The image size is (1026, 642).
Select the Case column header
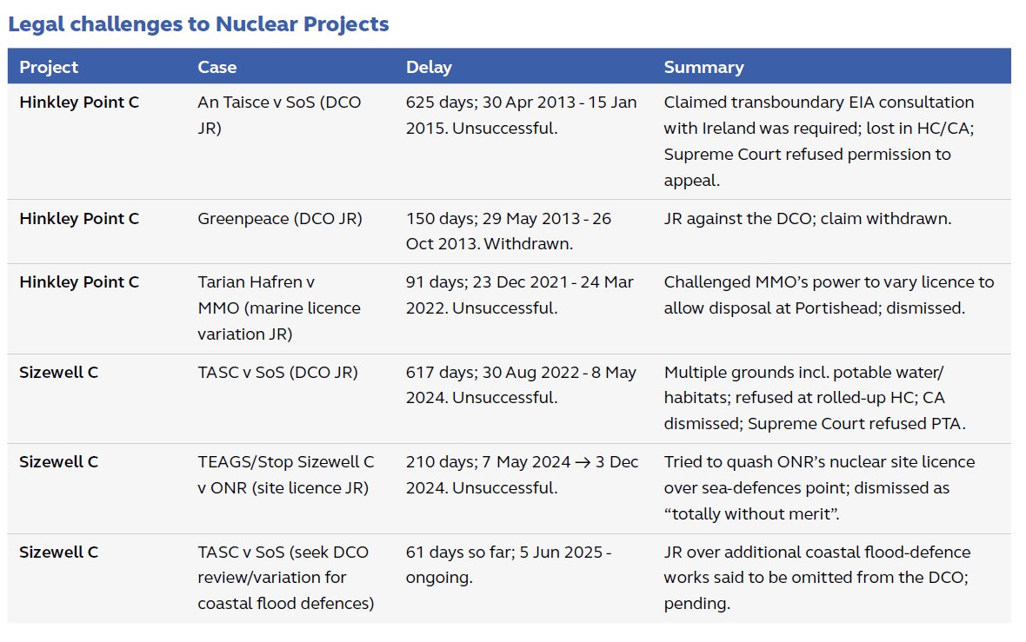217,68
